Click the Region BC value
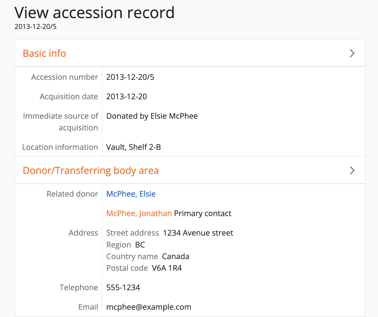378x317 pixels. tap(140, 245)
